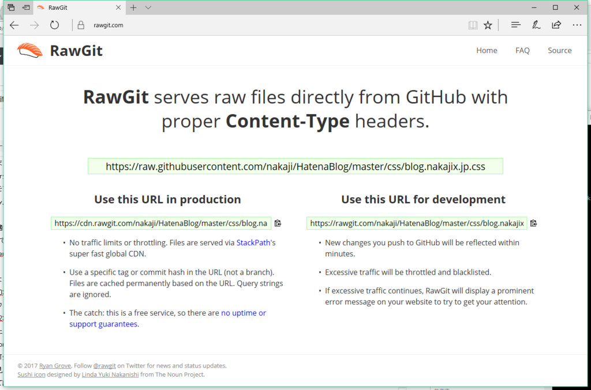
Task: Copy the production URL with clipboard icon
Action: 278,223
